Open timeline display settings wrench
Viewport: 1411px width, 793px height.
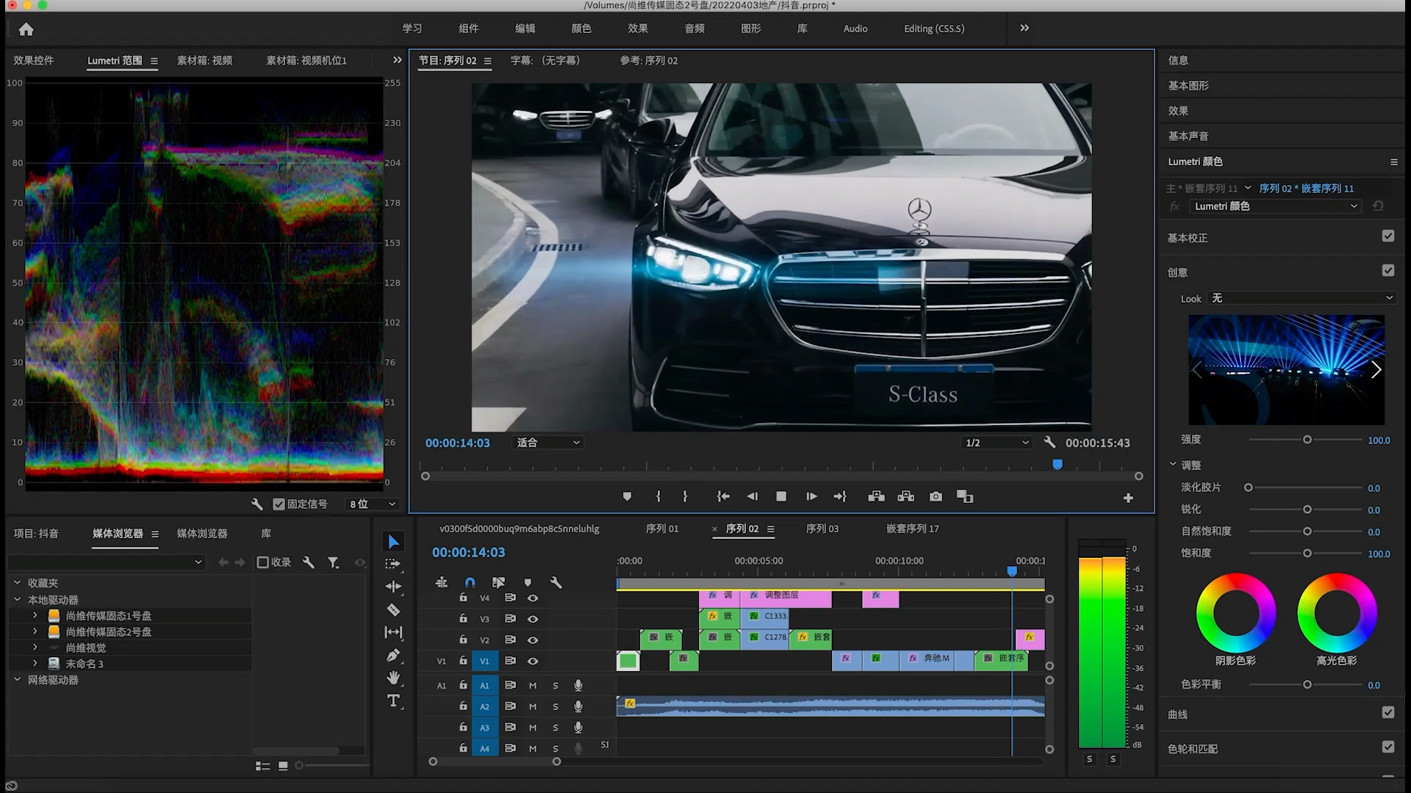point(556,582)
